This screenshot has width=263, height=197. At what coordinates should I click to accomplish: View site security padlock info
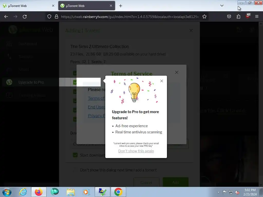point(57,17)
